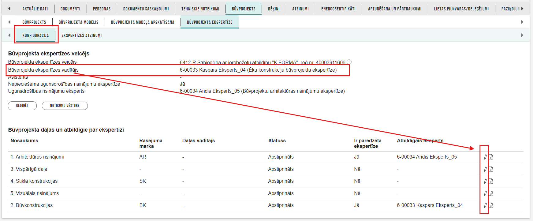Show info icon beside K FORMA company

349,62
